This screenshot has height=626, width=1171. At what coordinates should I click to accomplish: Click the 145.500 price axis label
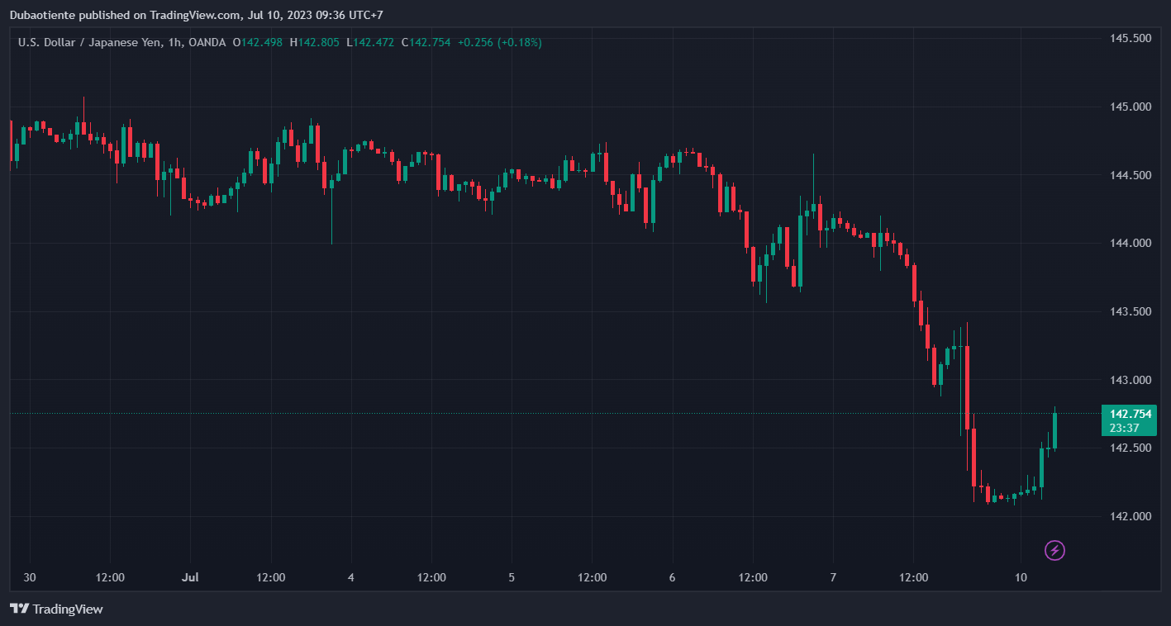1131,39
